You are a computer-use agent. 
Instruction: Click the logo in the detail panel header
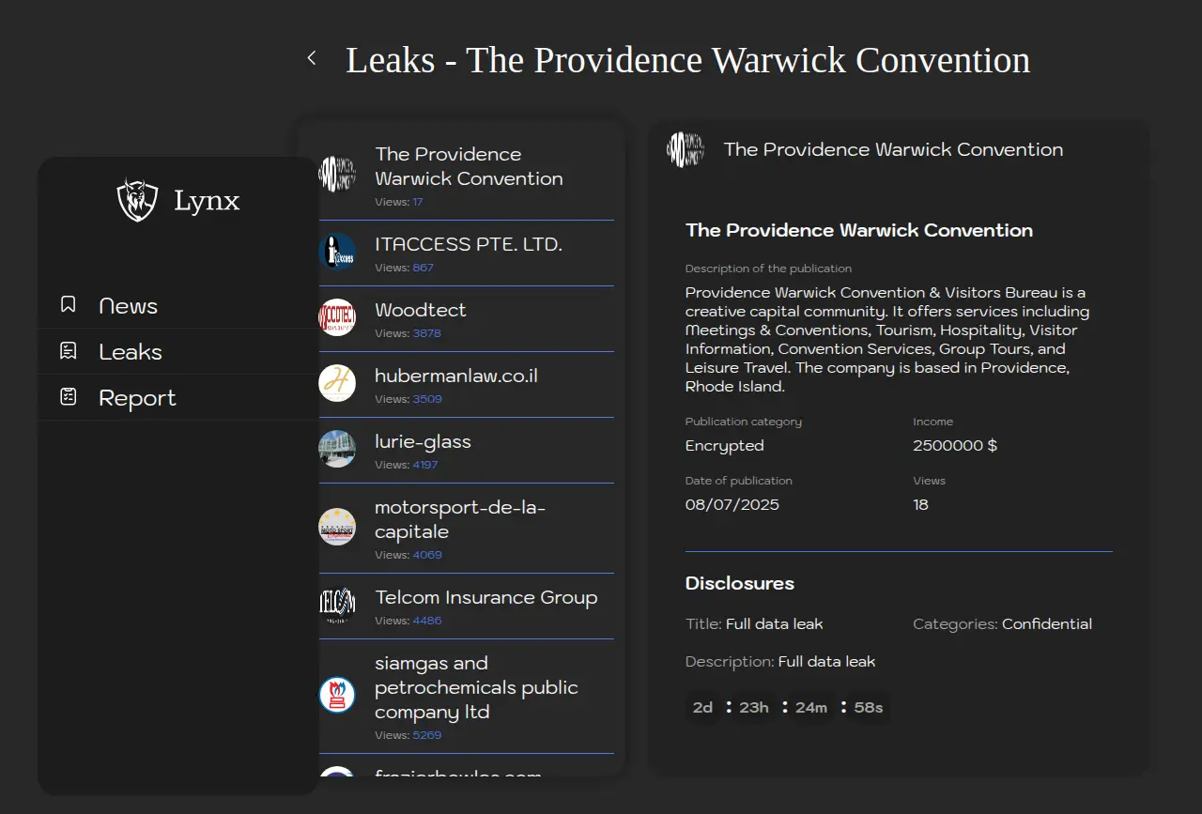click(x=686, y=149)
